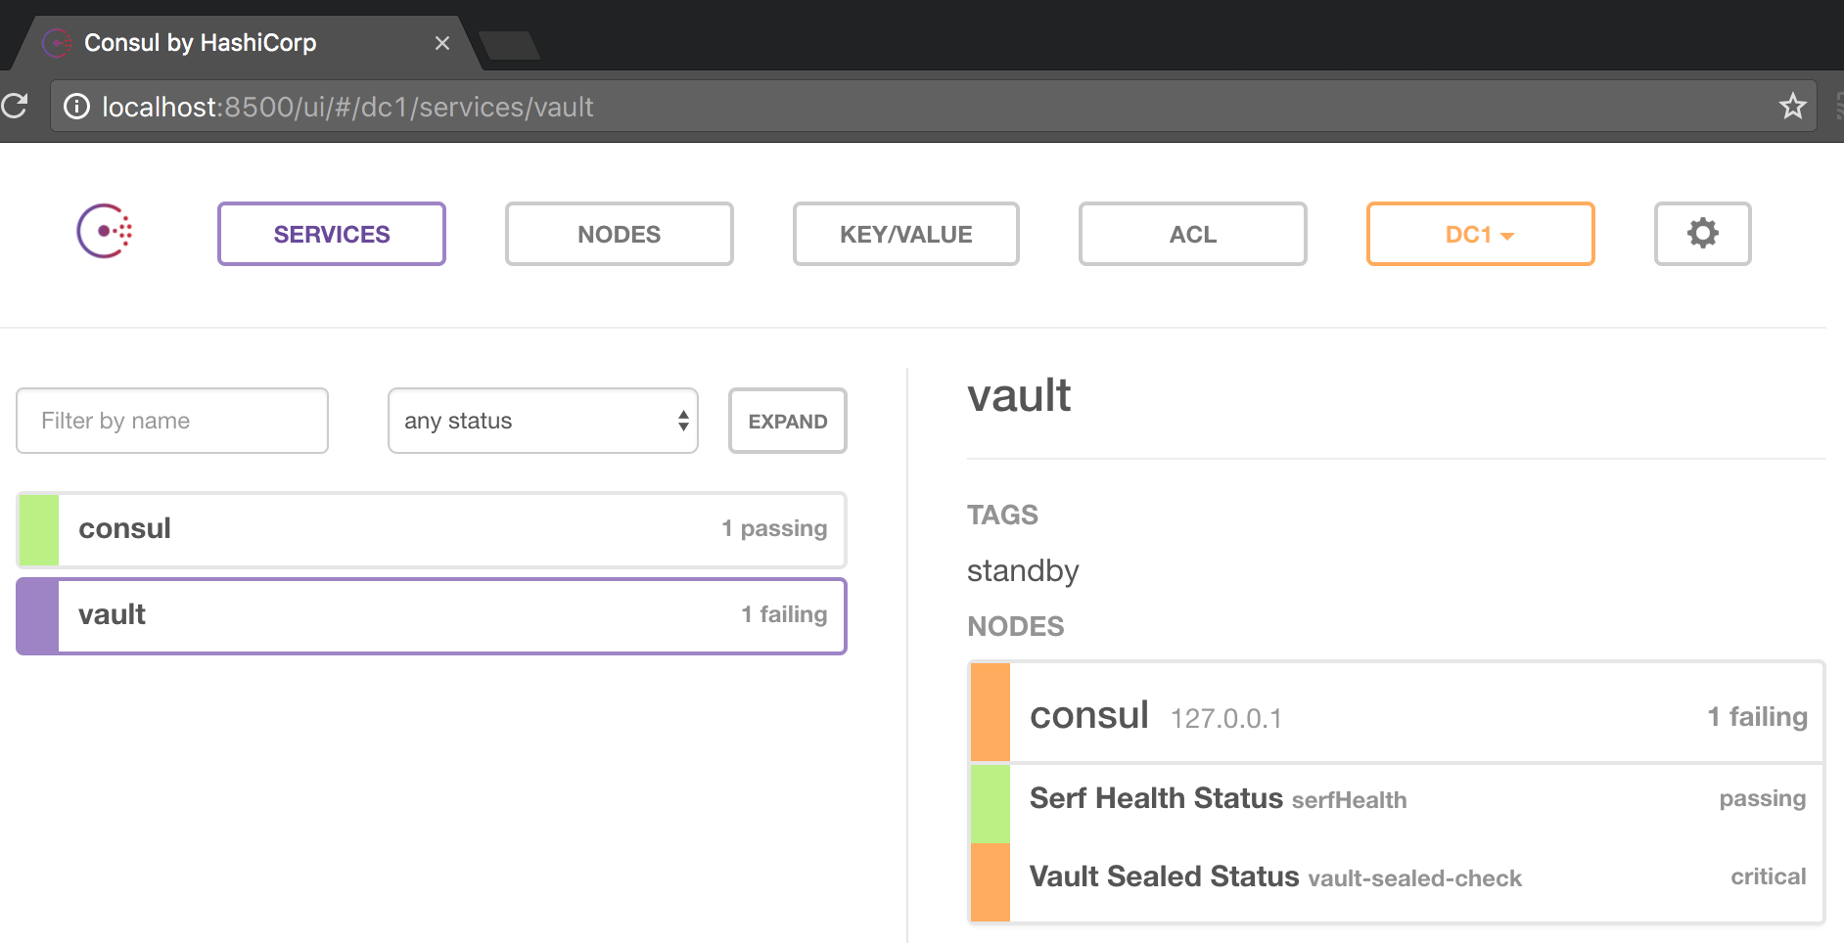Click the vault service heading

[x=1019, y=395]
